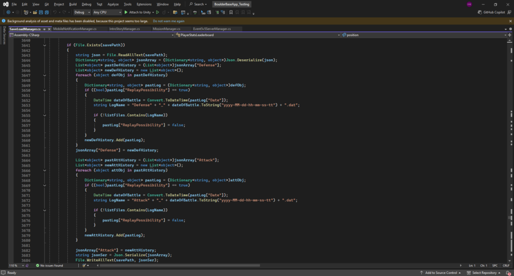Click the feedback icon beside GitHub Copilot
514x276 pixels.
509,13
